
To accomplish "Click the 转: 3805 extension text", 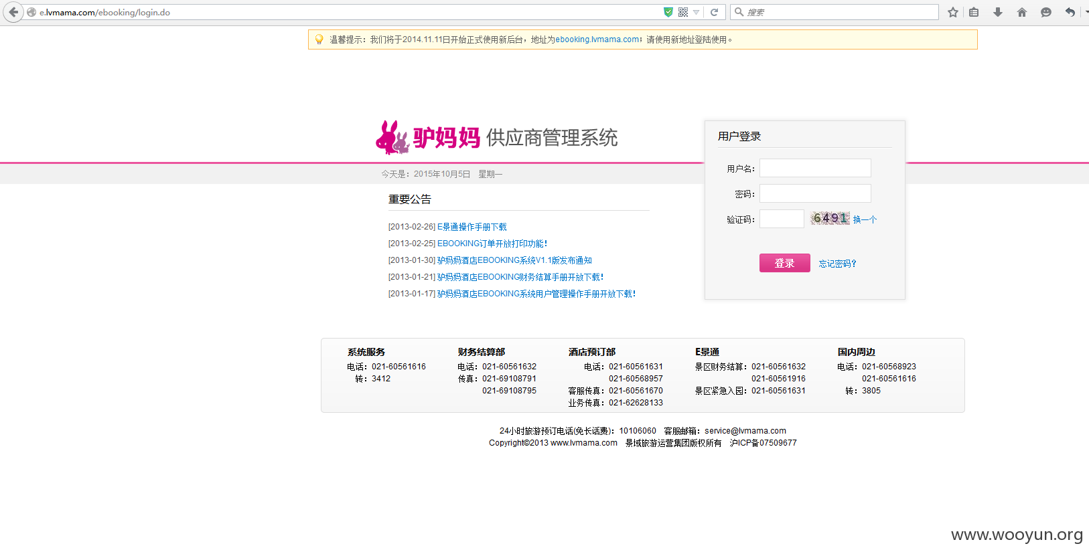I will pyautogui.click(x=863, y=391).
